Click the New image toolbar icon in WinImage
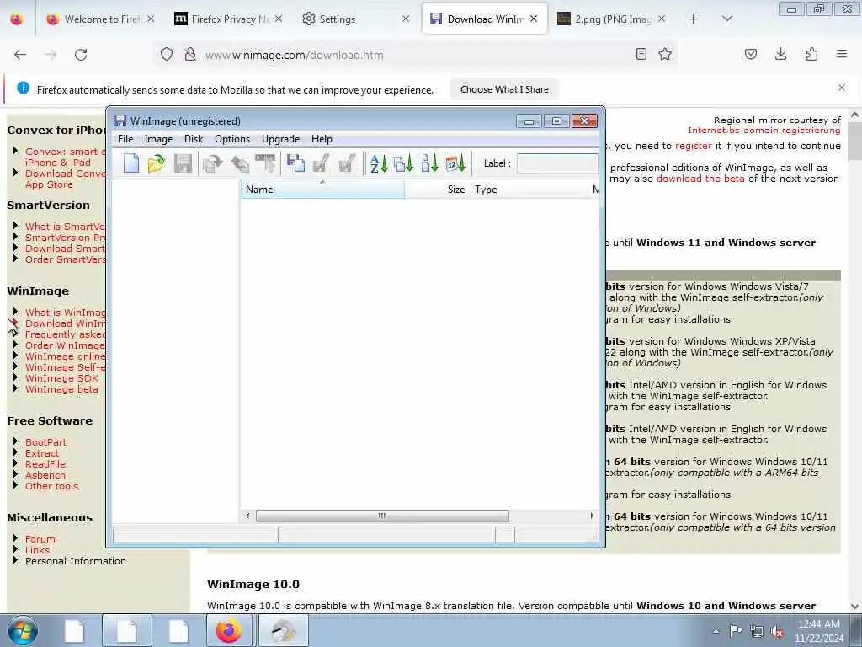862x647 pixels. tap(130, 163)
